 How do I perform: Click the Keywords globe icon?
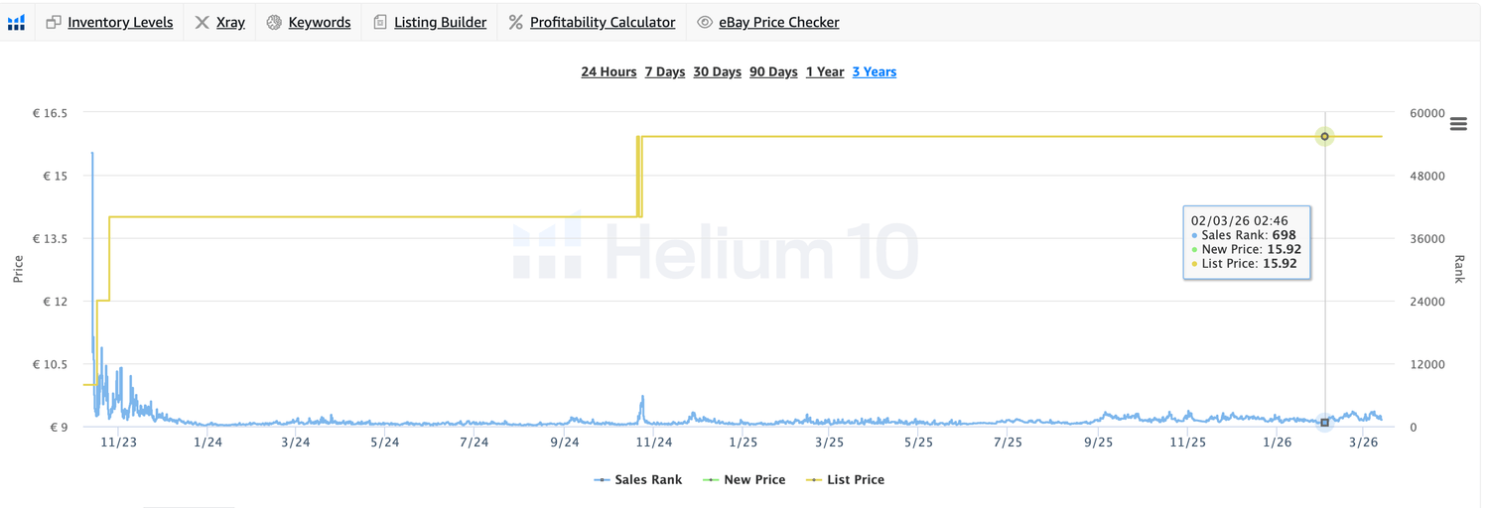pos(274,22)
